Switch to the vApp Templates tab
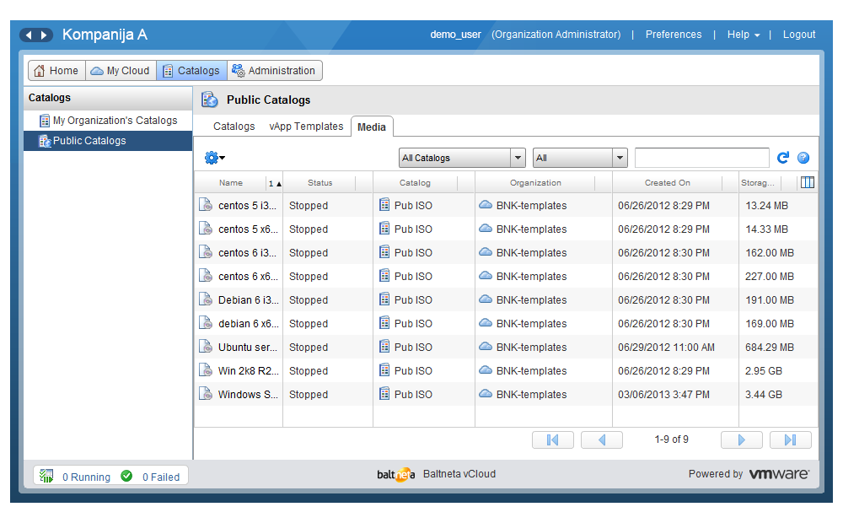This screenshot has width=843, height=523. 306,127
